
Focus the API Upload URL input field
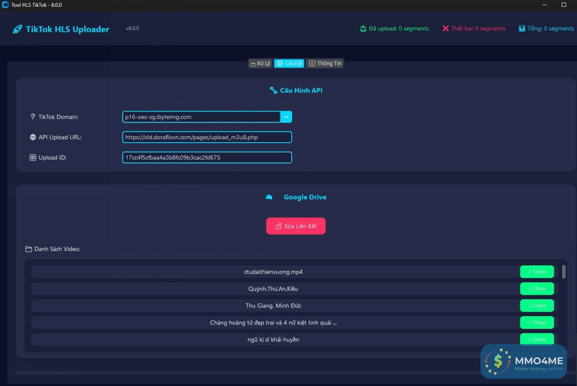(207, 137)
